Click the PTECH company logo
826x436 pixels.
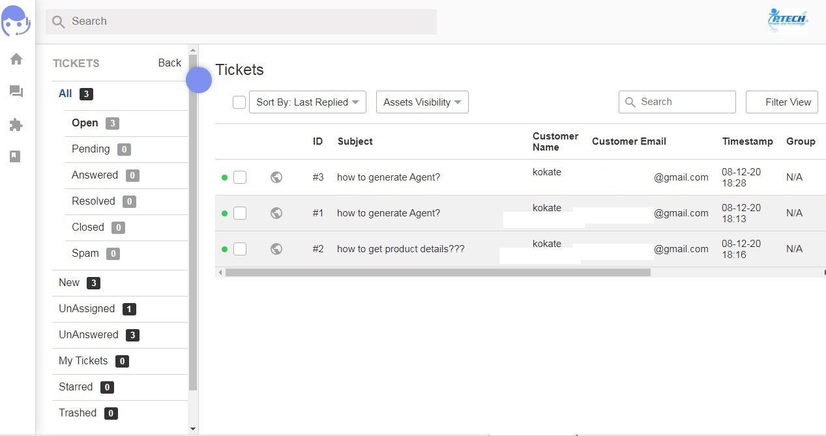(788, 21)
